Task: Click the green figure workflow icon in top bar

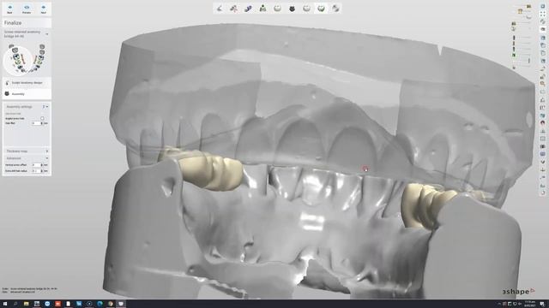Action: click(263, 9)
